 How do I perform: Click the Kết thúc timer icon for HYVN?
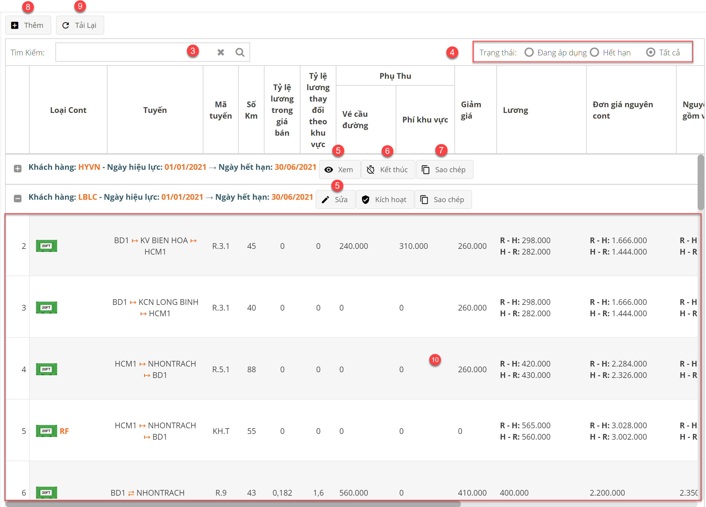coord(371,169)
